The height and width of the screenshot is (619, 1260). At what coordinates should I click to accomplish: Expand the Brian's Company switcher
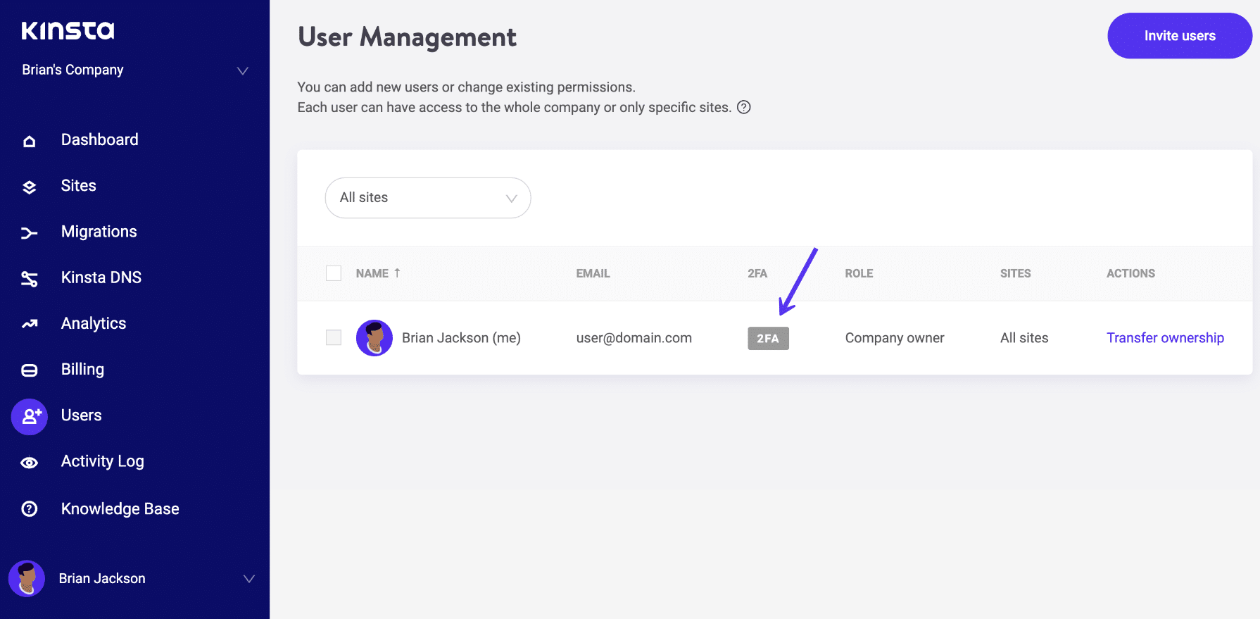[x=242, y=70]
